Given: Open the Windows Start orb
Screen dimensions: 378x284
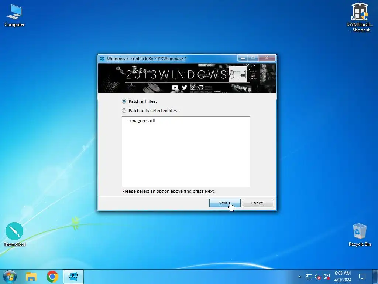Looking at the screenshot, I should pyautogui.click(x=10, y=277).
